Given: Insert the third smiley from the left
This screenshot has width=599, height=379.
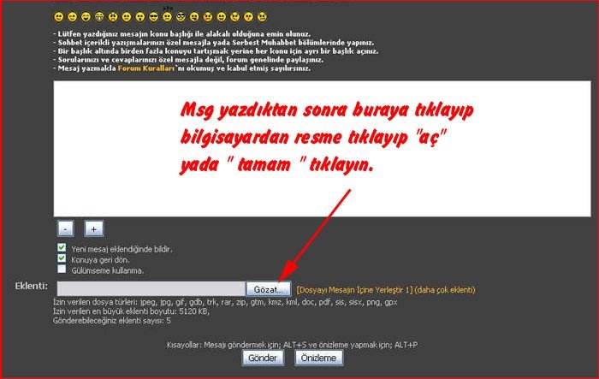Looking at the screenshot, I should (x=86, y=16).
